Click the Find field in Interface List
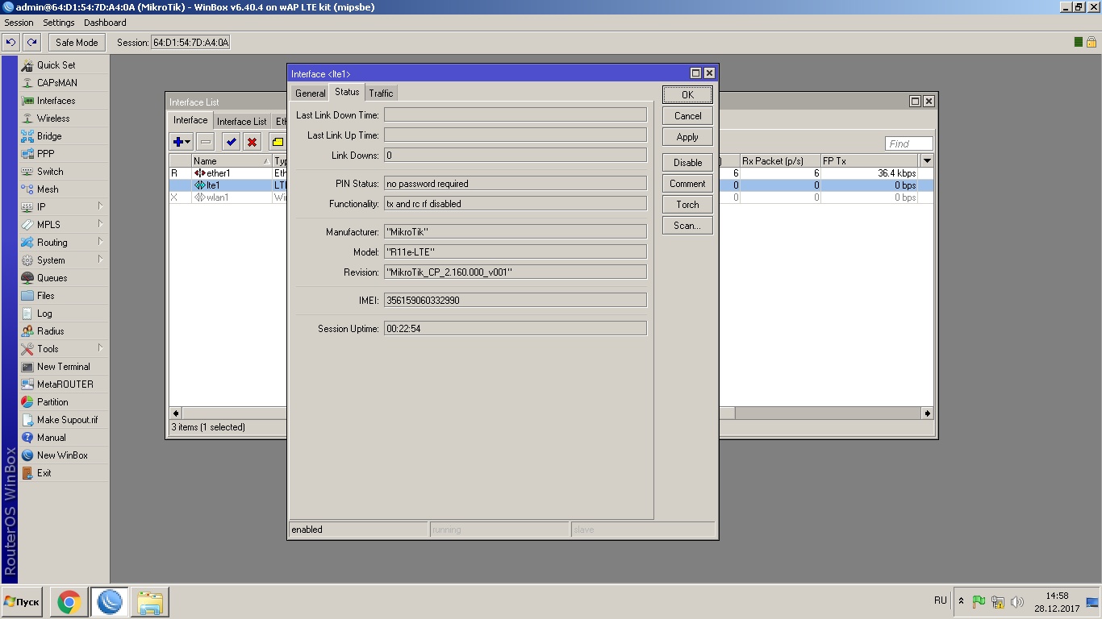The image size is (1102, 619). [908, 143]
